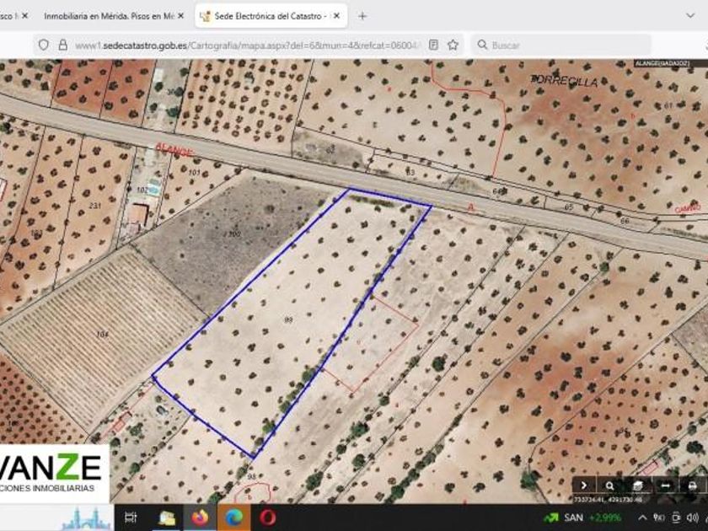
Task: Select the measure distance arrow tool
Action: pos(665,485)
